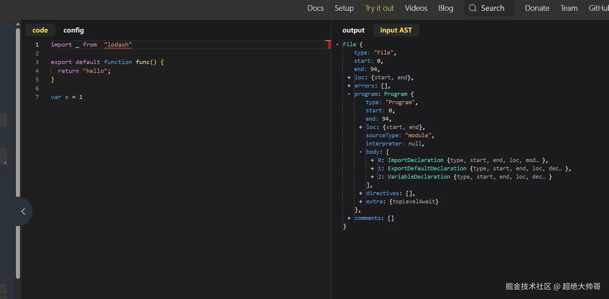Open the Team page
Viewport: 609px width, 299px height.
[569, 8]
